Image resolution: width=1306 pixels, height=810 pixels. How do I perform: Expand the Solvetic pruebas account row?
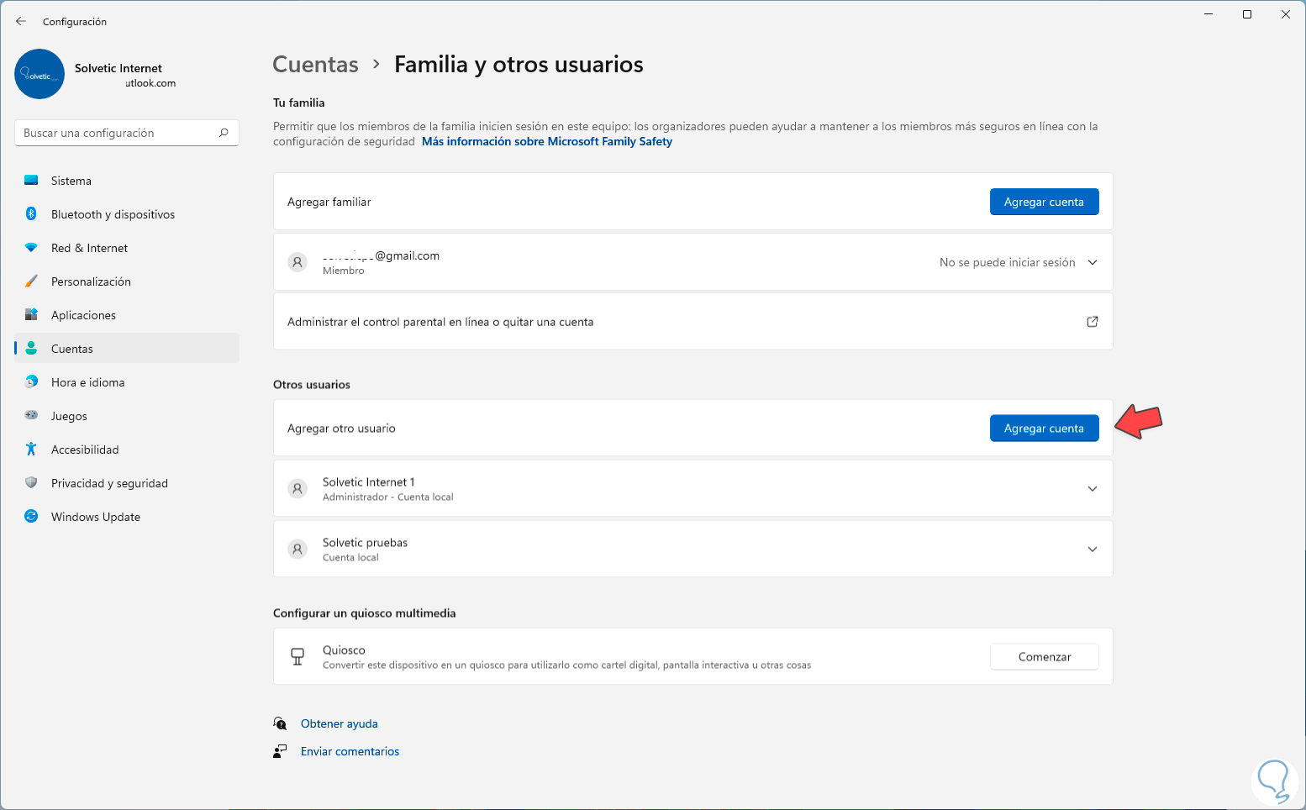[1093, 549]
